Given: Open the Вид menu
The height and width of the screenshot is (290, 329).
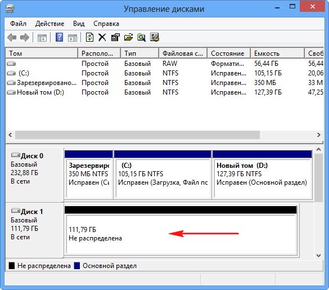Looking at the screenshot, I should click(x=79, y=24).
